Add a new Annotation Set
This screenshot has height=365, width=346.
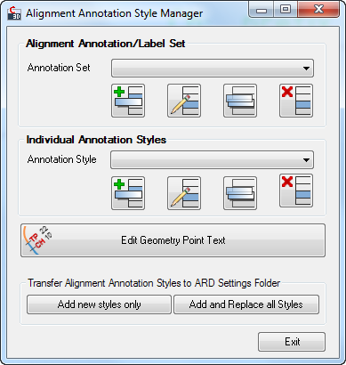coord(128,101)
